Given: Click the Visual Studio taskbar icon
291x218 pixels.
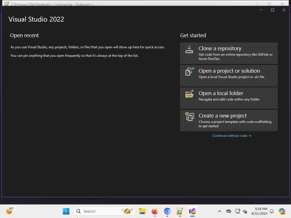Looking at the screenshot, I should (192, 211).
